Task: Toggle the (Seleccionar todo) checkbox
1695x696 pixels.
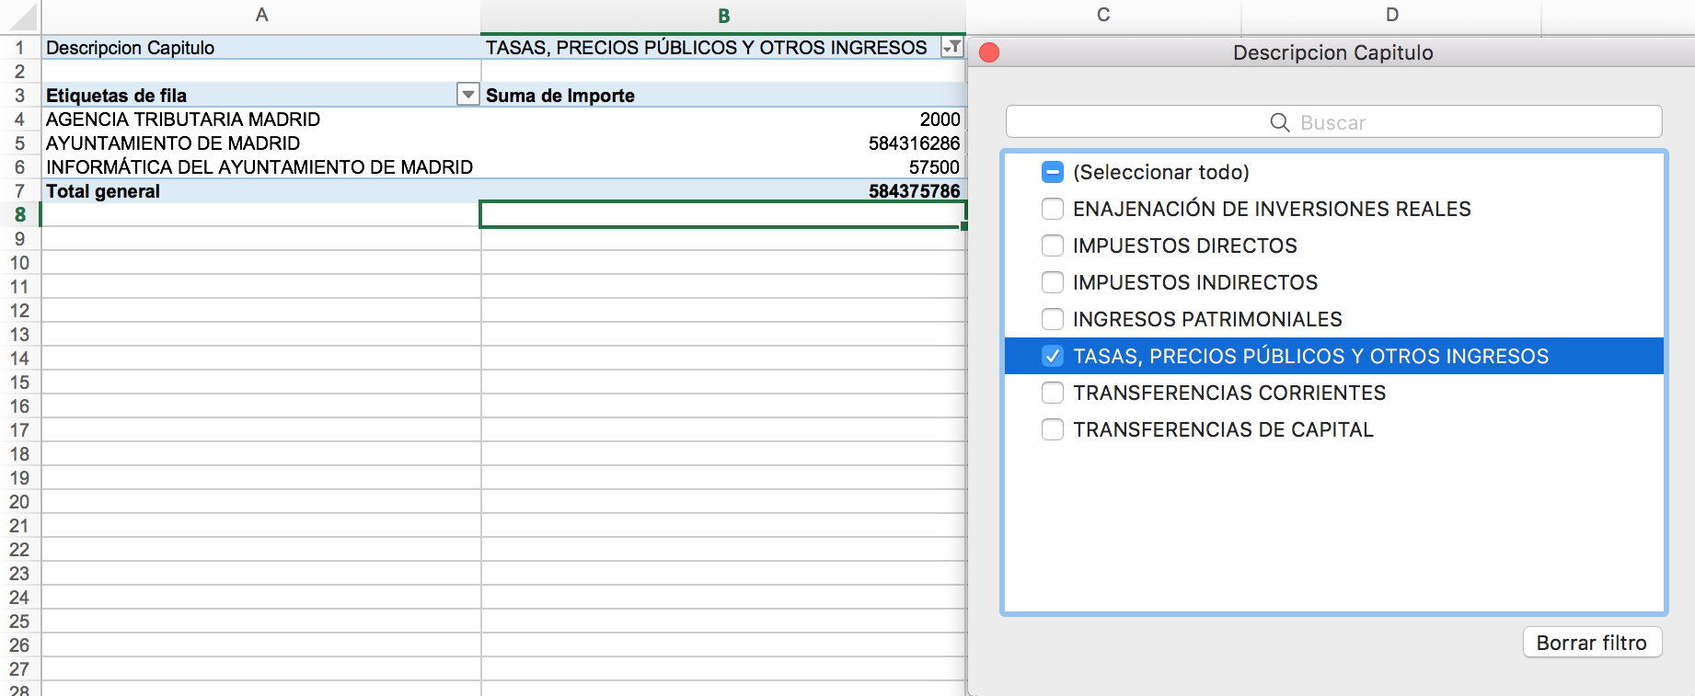Action: coord(1053,172)
